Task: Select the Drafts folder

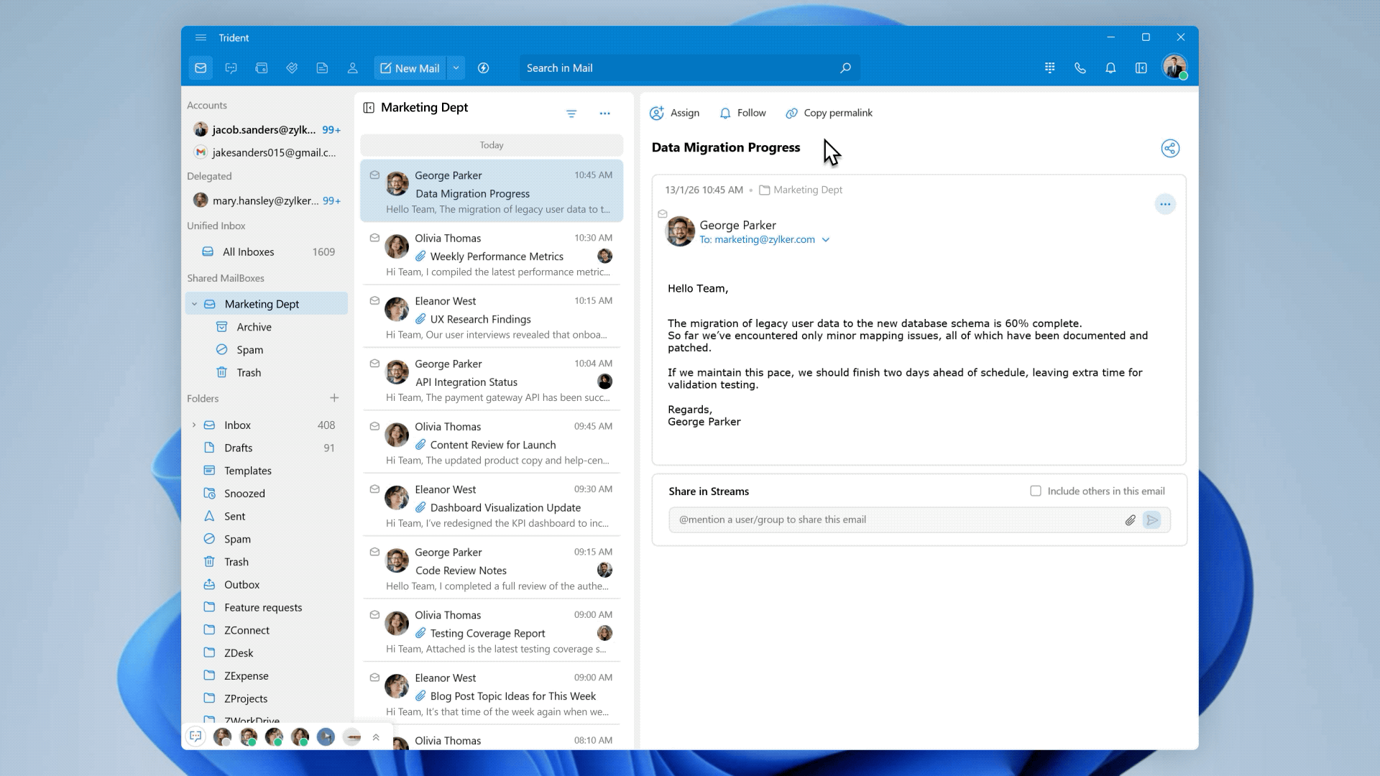Action: [x=238, y=448]
